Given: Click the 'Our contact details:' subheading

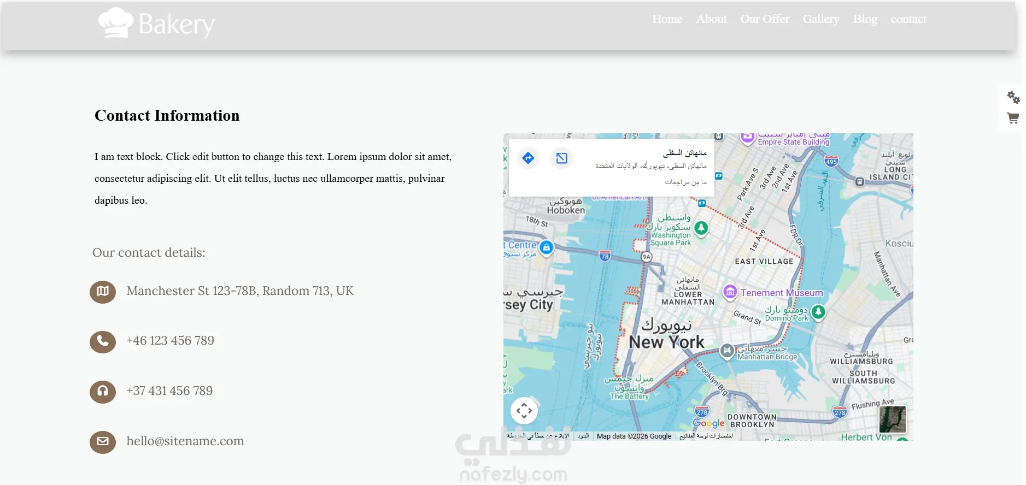Looking at the screenshot, I should [149, 252].
